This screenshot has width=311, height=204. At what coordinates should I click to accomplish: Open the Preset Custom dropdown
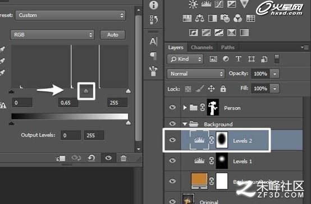(71, 15)
